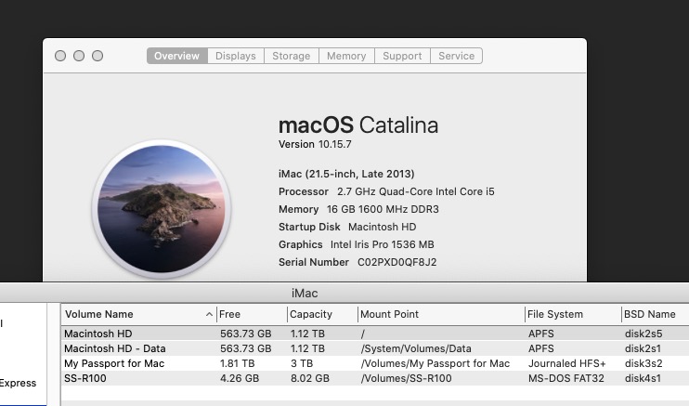Viewport: 689px width, 406px height.
Task: Open the Displays tab
Action: [x=236, y=56]
